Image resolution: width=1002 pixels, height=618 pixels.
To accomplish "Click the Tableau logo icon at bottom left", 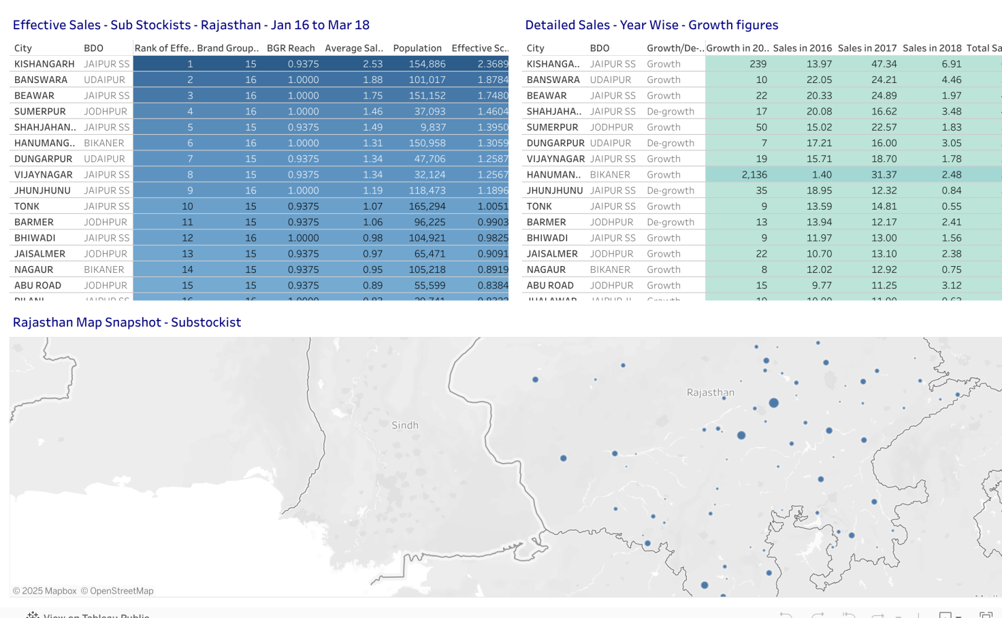I will (32, 615).
